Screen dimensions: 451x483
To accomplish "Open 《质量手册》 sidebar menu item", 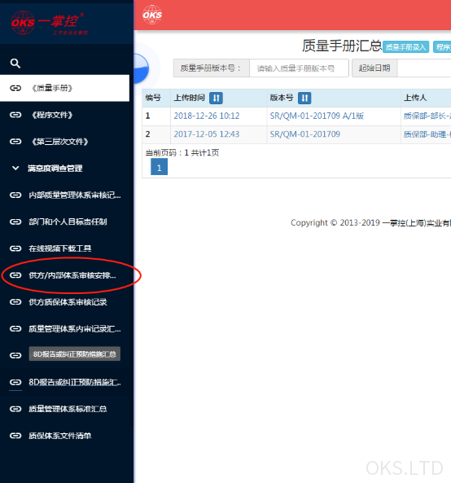I will point(64,88).
